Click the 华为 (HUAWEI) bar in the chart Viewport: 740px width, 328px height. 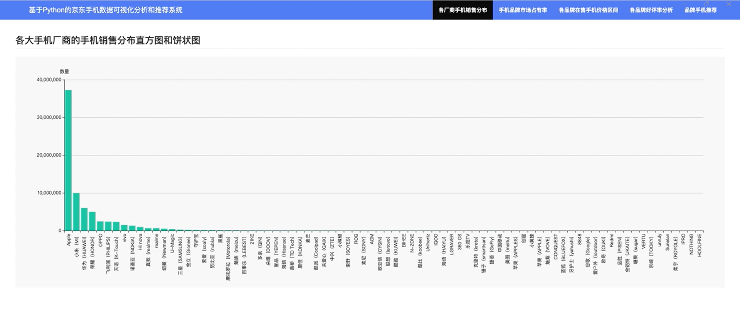click(x=84, y=219)
